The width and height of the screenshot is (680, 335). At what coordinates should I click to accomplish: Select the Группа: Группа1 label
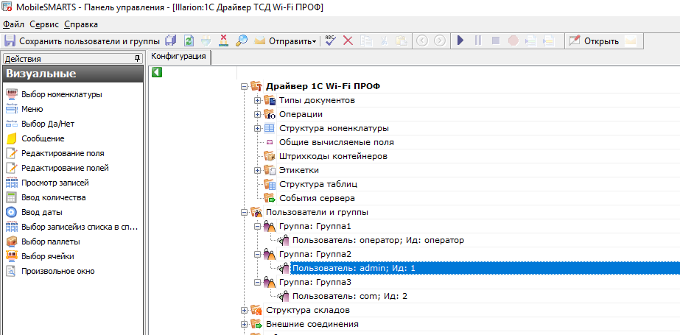coord(315,226)
